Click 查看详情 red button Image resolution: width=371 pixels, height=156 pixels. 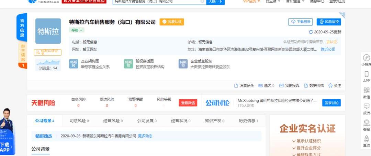pos(188,103)
